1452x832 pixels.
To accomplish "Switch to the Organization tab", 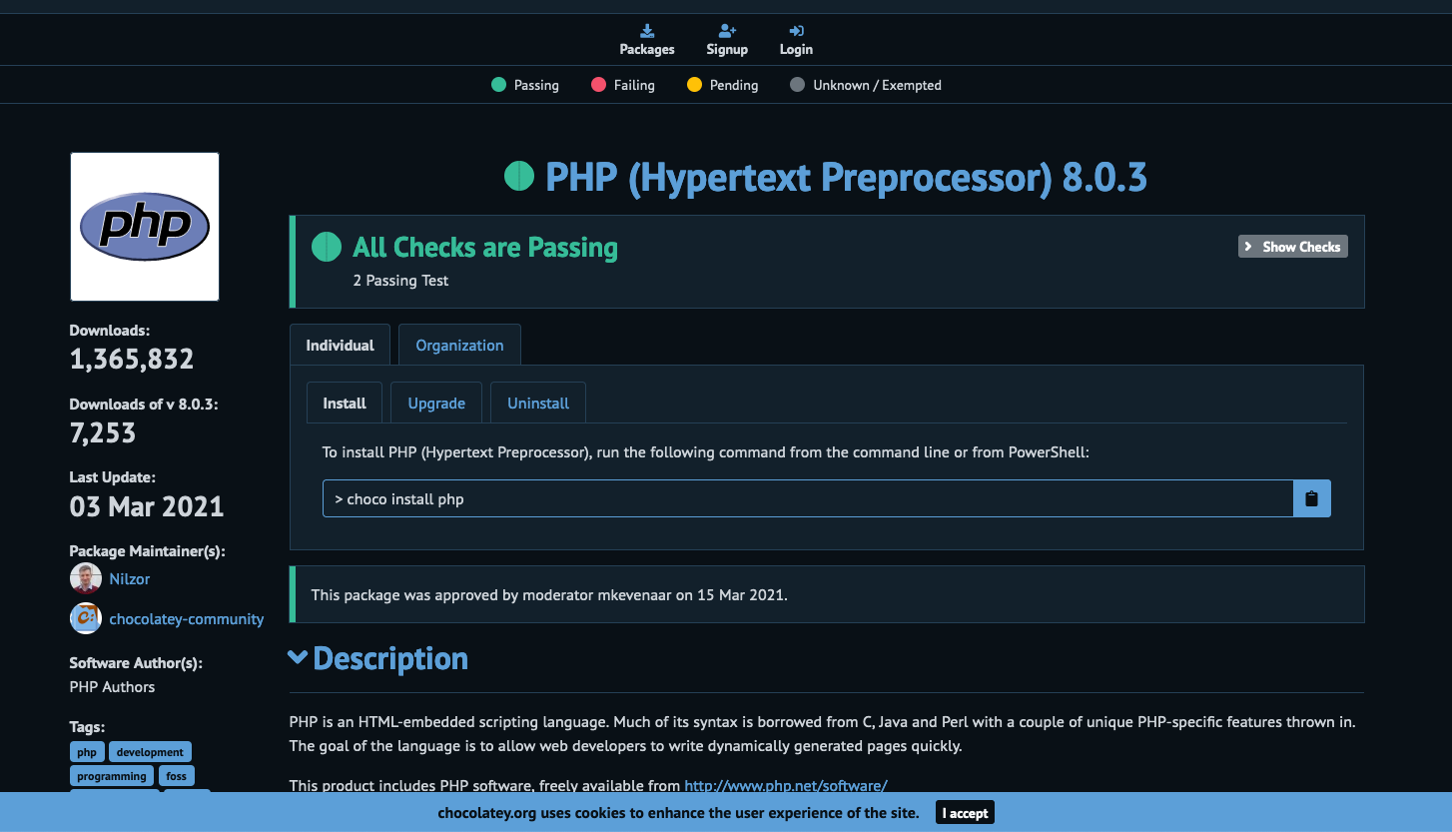I will [459, 345].
